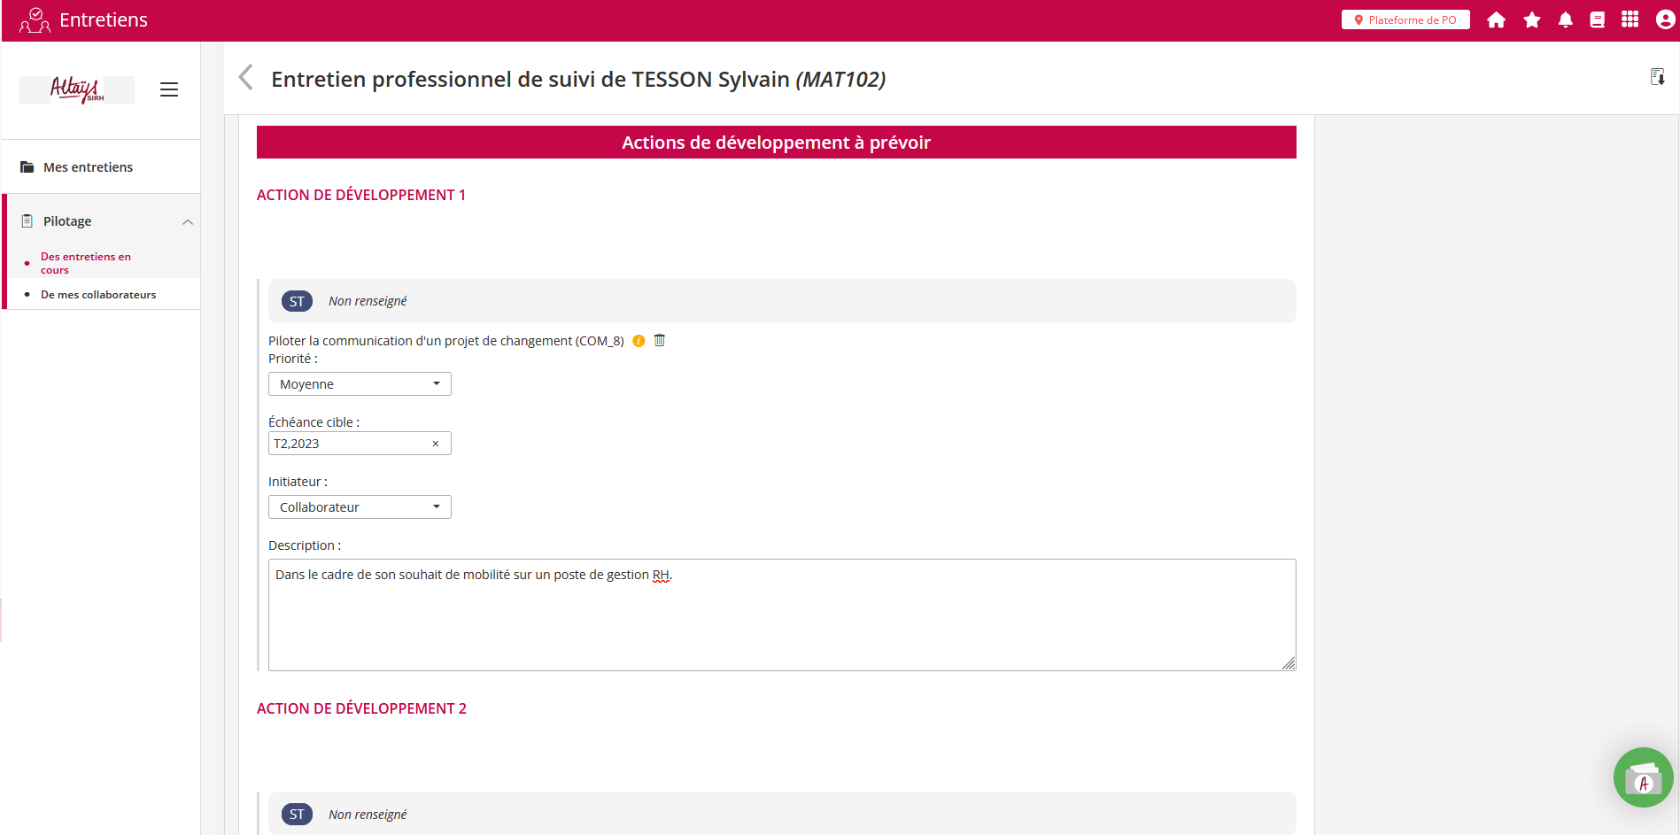Open Mes entretiens in sidebar
The width and height of the screenshot is (1680, 835).
[x=88, y=167]
